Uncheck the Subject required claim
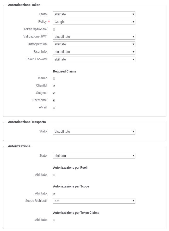Viewport: 169px width, 231px height. tap(54, 93)
